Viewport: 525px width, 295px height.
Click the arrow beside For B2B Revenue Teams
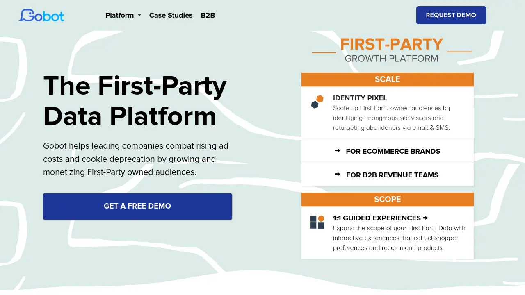tap(338, 175)
